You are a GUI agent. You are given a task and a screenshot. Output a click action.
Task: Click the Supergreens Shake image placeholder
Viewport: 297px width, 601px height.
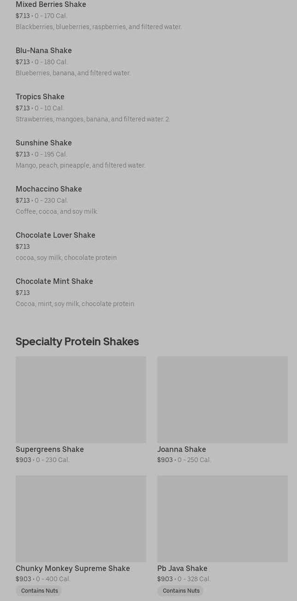pos(81,399)
